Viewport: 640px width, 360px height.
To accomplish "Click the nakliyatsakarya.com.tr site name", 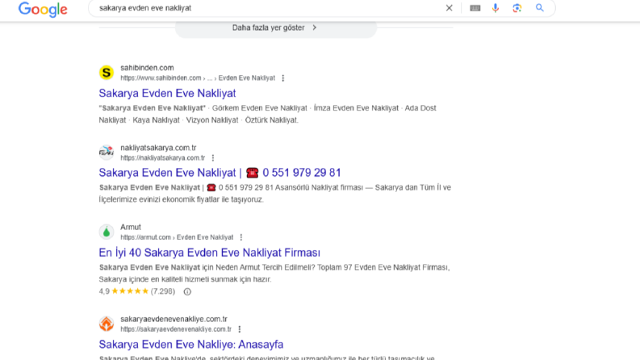I will coord(158,148).
